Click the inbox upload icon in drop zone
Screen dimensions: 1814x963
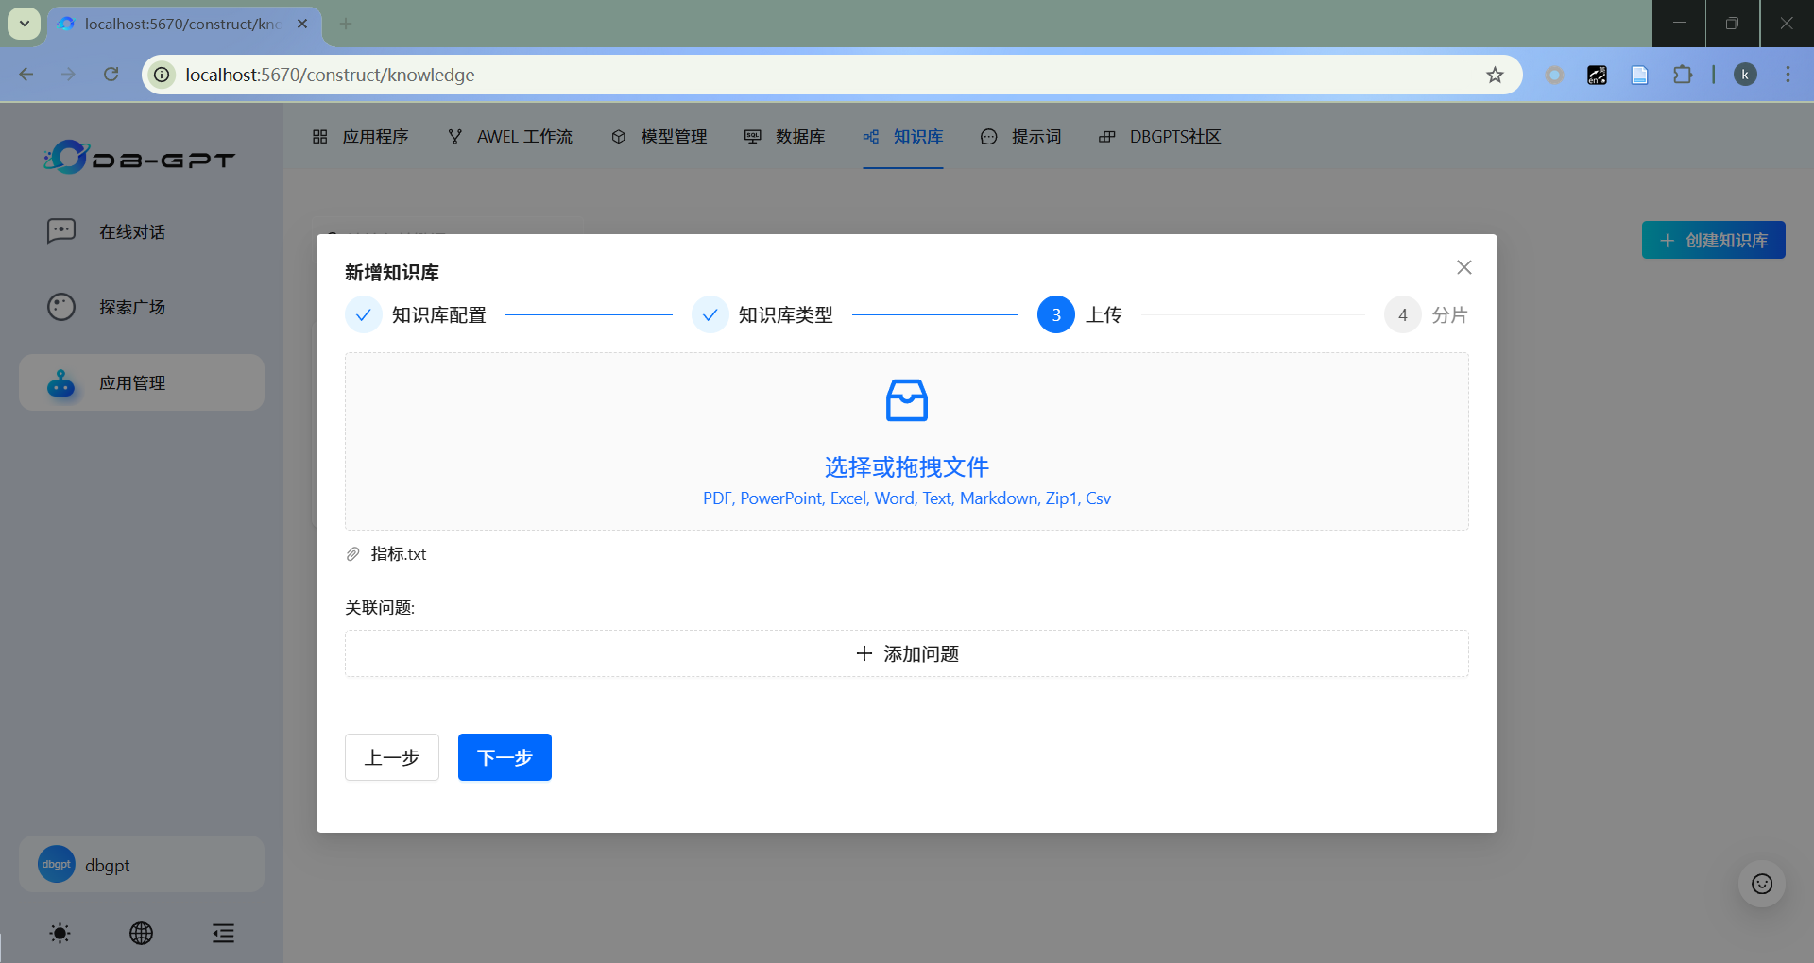(906, 400)
